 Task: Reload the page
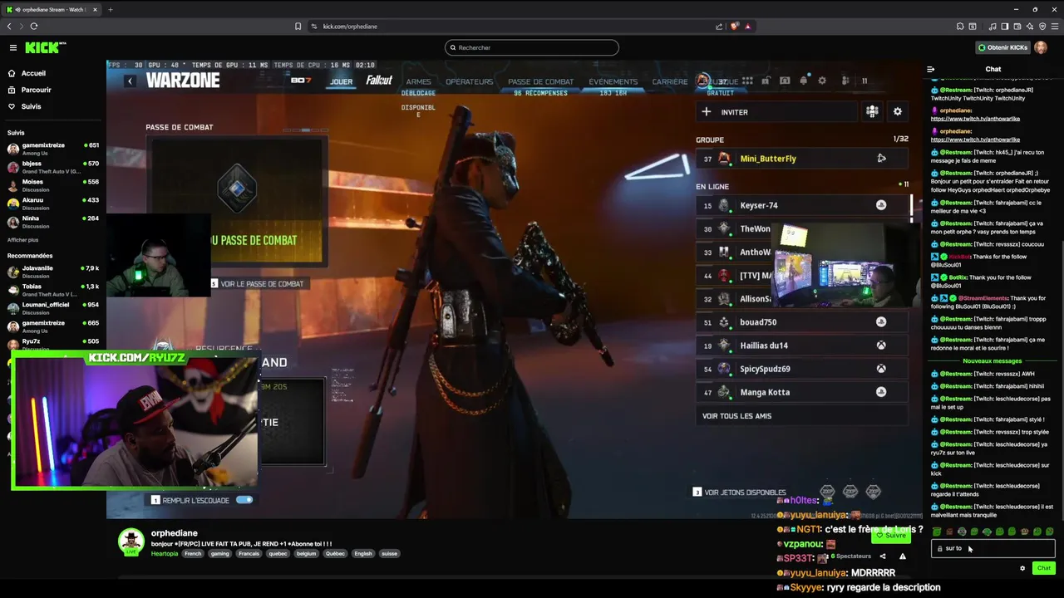pyautogui.click(x=33, y=26)
